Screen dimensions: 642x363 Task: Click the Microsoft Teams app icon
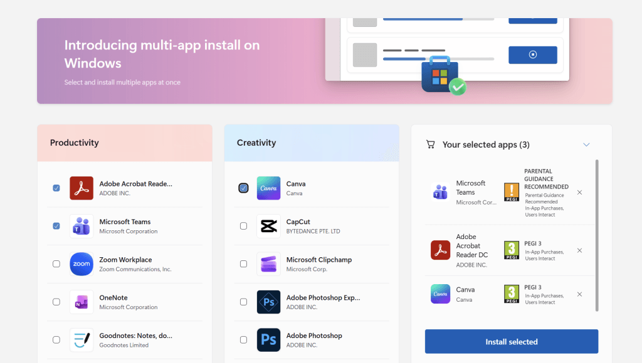[81, 226]
